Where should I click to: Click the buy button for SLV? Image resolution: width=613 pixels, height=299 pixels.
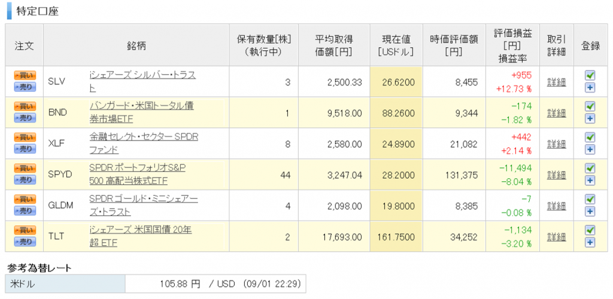(25, 76)
